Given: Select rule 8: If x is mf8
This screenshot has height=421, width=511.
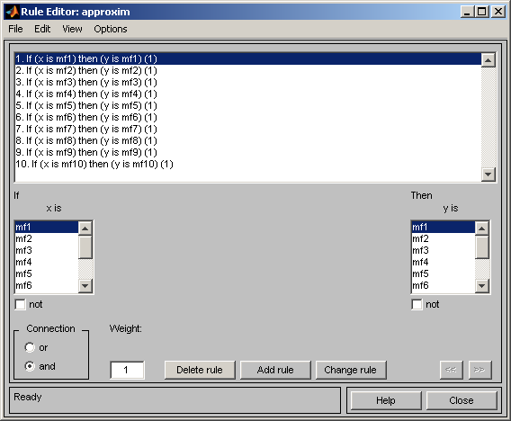Looking at the screenshot, I should click(x=248, y=141).
